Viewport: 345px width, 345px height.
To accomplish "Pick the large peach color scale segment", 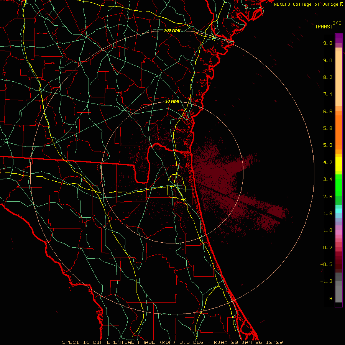I will 338,79.
